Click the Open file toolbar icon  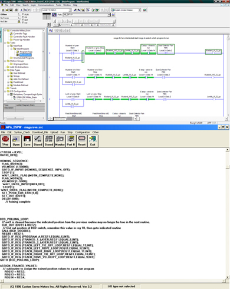(16, 141)
